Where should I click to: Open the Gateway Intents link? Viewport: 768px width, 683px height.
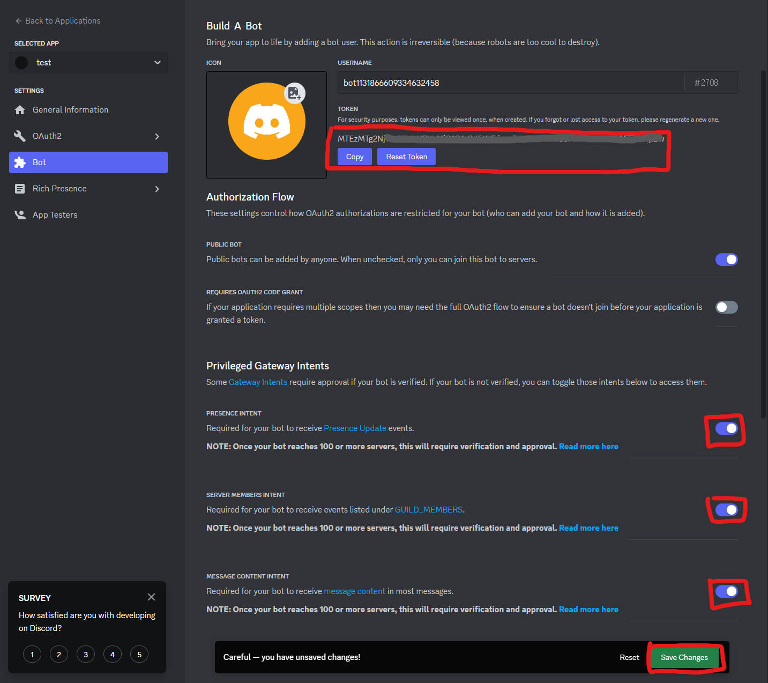coord(258,382)
